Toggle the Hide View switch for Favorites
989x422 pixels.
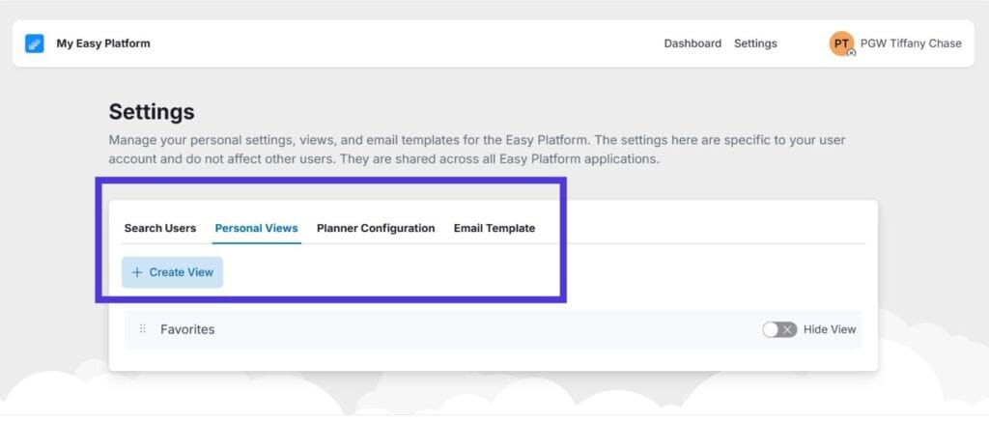tap(779, 329)
